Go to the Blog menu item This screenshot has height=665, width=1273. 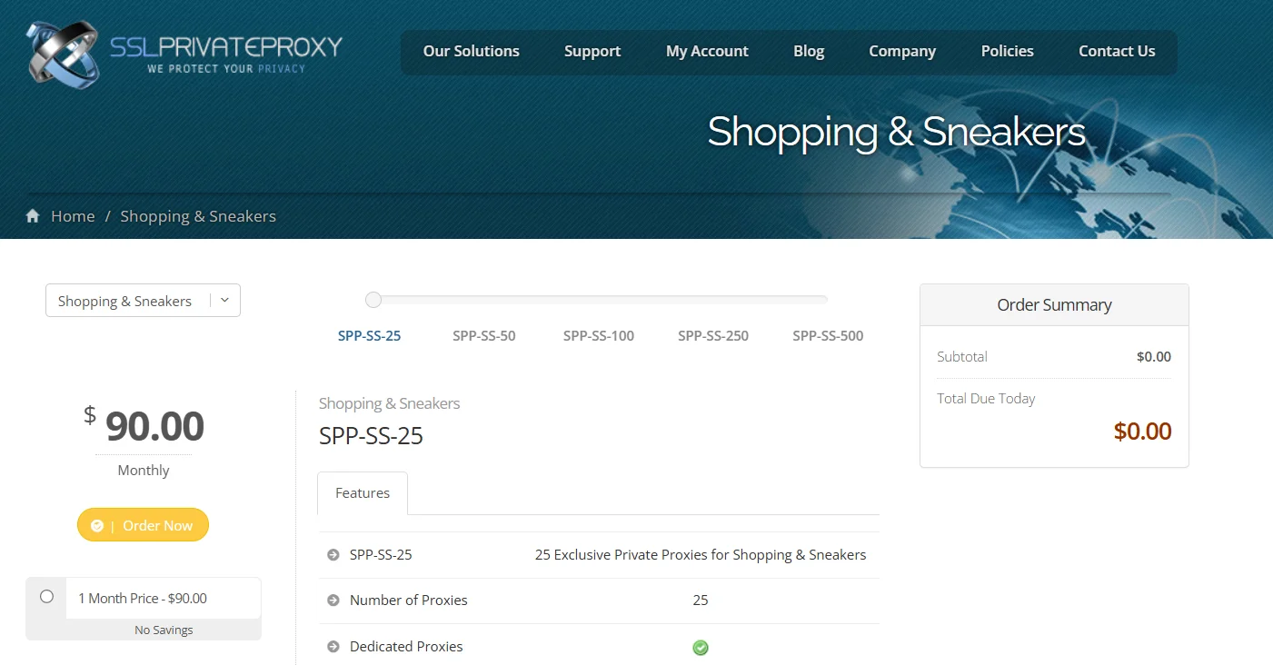809,52
